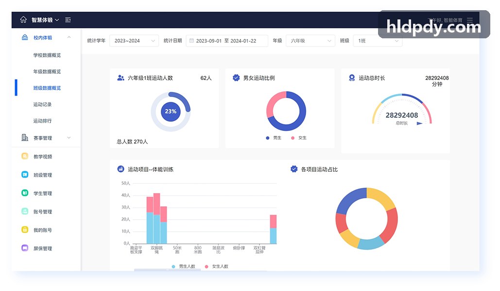This screenshot has width=500, height=291.
Task: Open the 班级 dropdown showing 1班
Action: click(378, 41)
